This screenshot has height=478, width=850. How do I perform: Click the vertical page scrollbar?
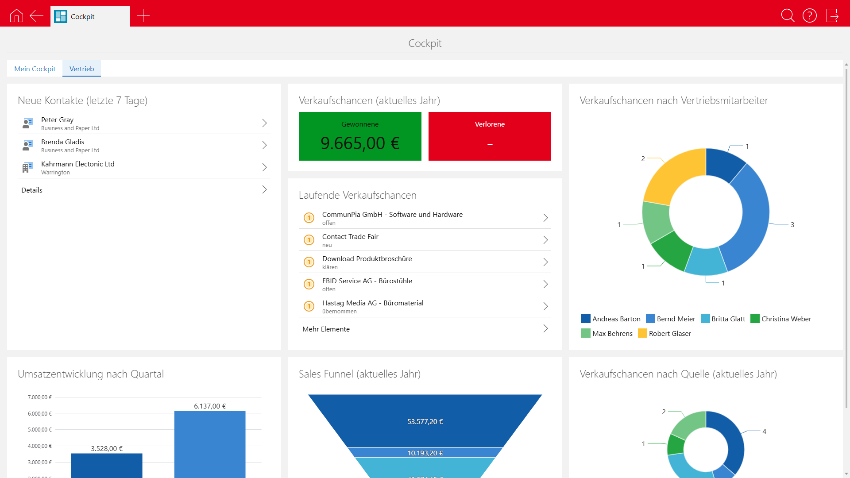[x=846, y=239]
